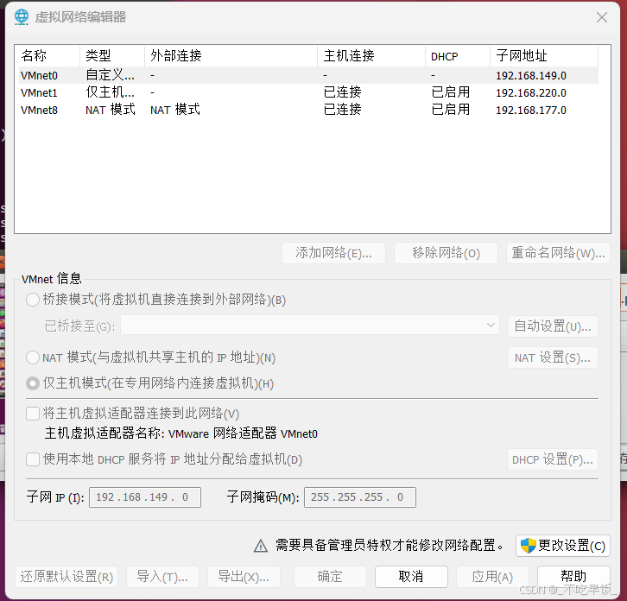Viewport: 627px width, 601px height.
Task: Open DHCP 设置(P)... button
Action: (553, 459)
